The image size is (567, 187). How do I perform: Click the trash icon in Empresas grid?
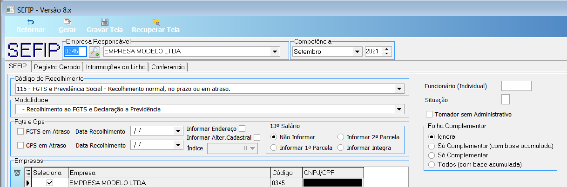[x=17, y=173]
